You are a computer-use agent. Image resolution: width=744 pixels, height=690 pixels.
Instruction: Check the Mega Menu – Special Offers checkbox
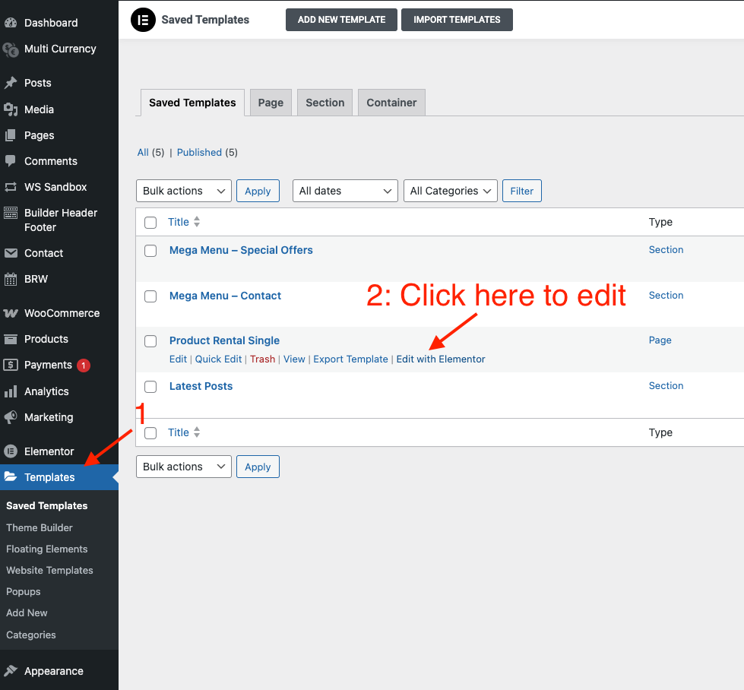click(150, 251)
